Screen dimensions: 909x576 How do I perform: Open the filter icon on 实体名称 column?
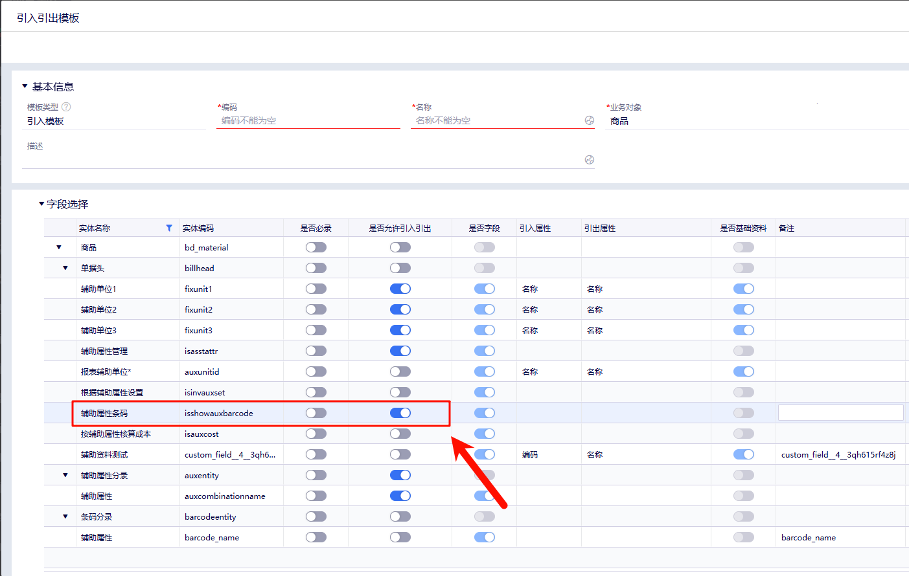point(169,228)
